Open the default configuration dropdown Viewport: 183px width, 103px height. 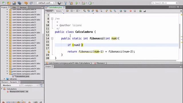46,3
